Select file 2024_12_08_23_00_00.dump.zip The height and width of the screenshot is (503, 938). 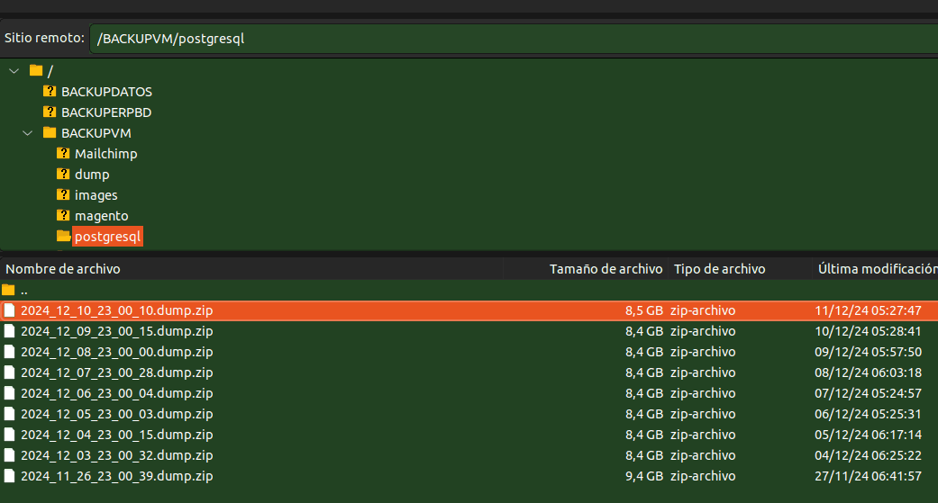[116, 352]
